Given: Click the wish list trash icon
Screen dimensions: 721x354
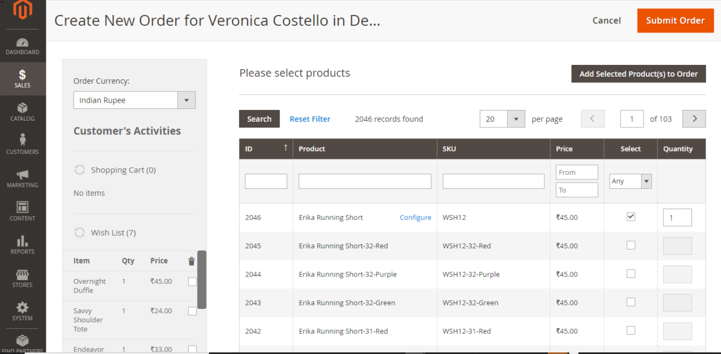Looking at the screenshot, I should 191,261.
